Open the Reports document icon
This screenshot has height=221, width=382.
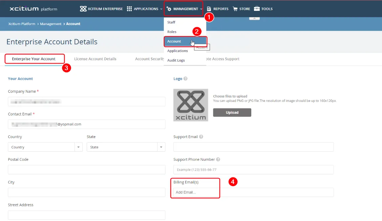(209, 9)
